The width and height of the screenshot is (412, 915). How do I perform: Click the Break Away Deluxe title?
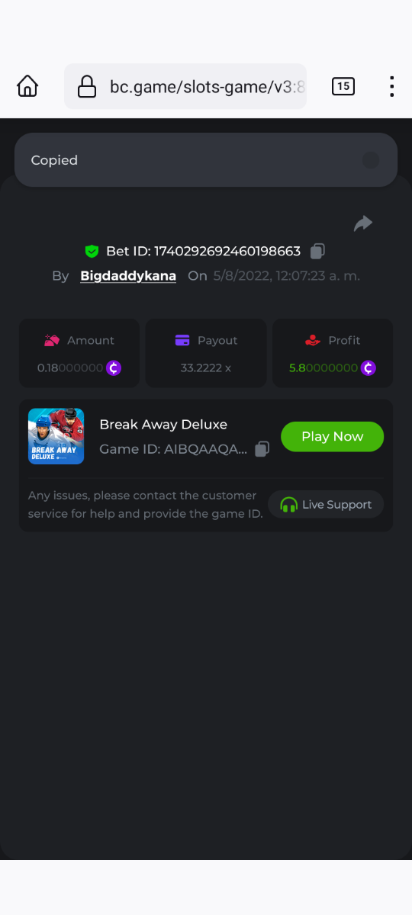pos(163,424)
